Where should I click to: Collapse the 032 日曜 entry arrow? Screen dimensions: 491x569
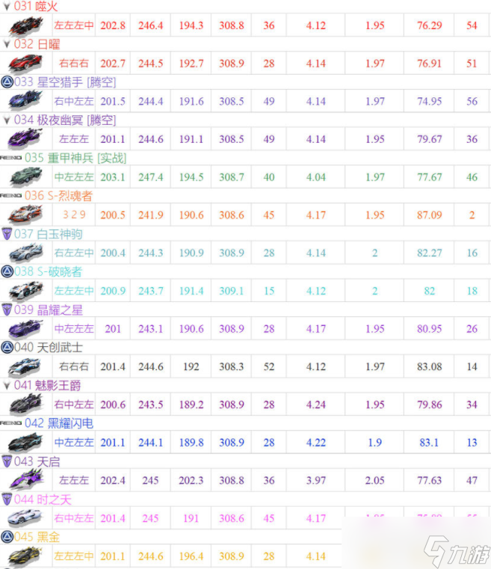pos(7,44)
